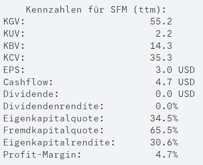Image resolution: width=203 pixels, height=165 pixels.
Task: Click the KGV value 55.2
Action: coord(161,21)
